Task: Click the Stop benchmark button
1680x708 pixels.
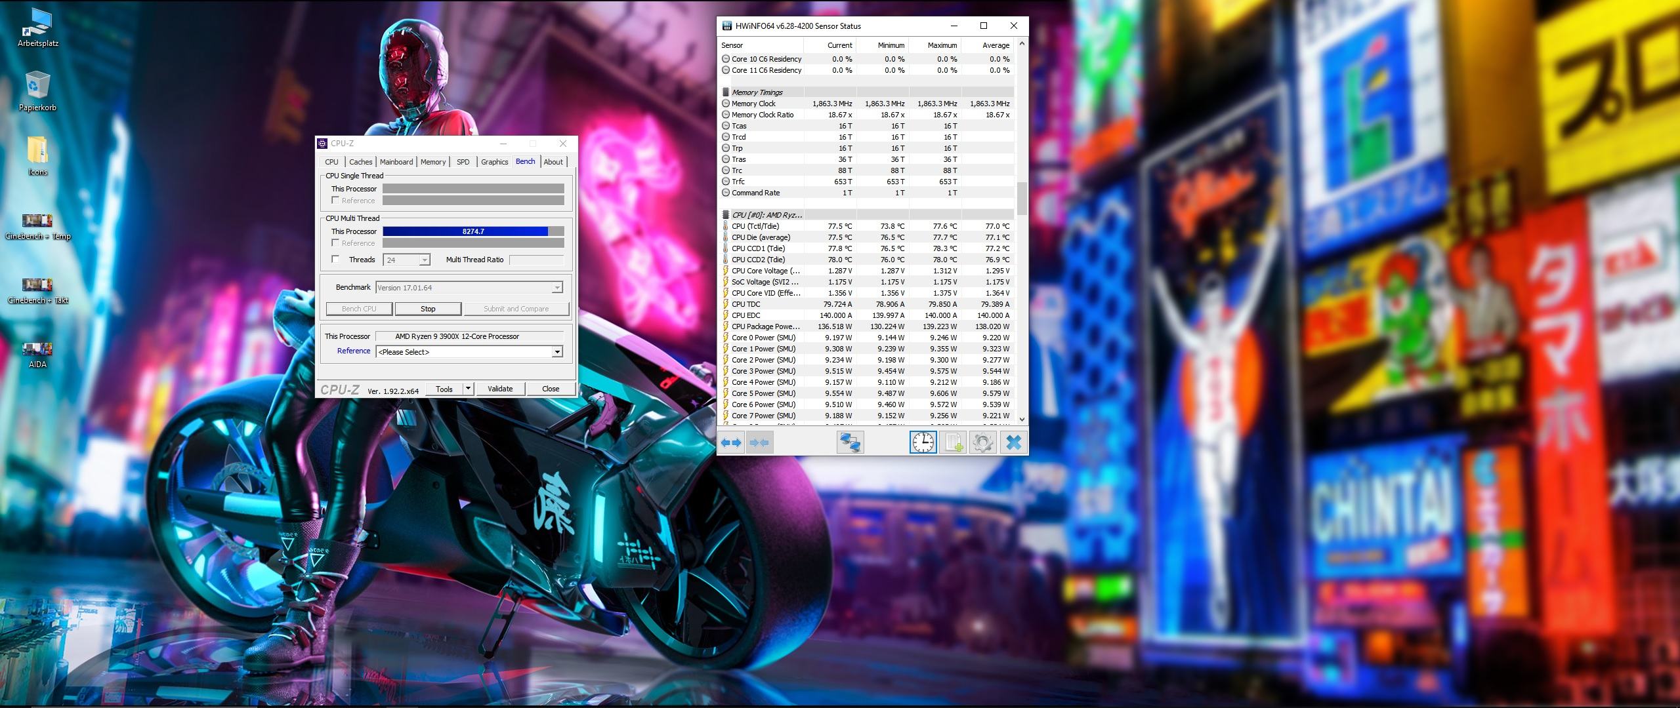Action: click(x=428, y=309)
